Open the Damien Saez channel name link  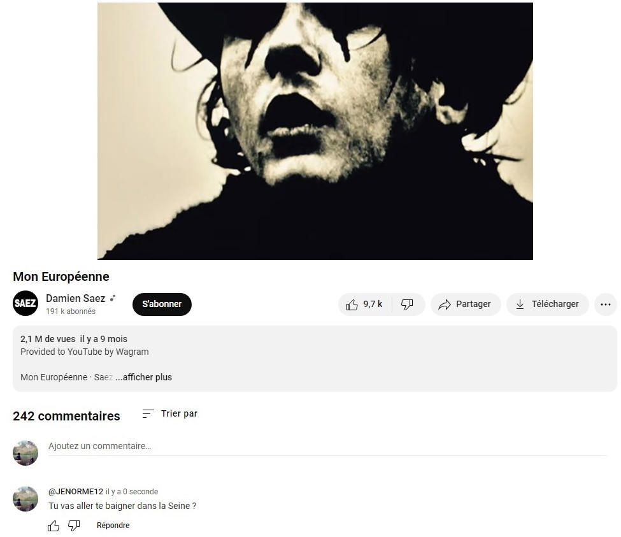[76, 298]
